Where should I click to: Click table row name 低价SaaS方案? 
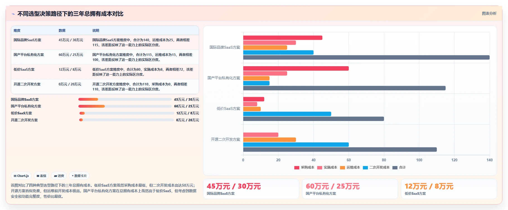(x=24, y=70)
